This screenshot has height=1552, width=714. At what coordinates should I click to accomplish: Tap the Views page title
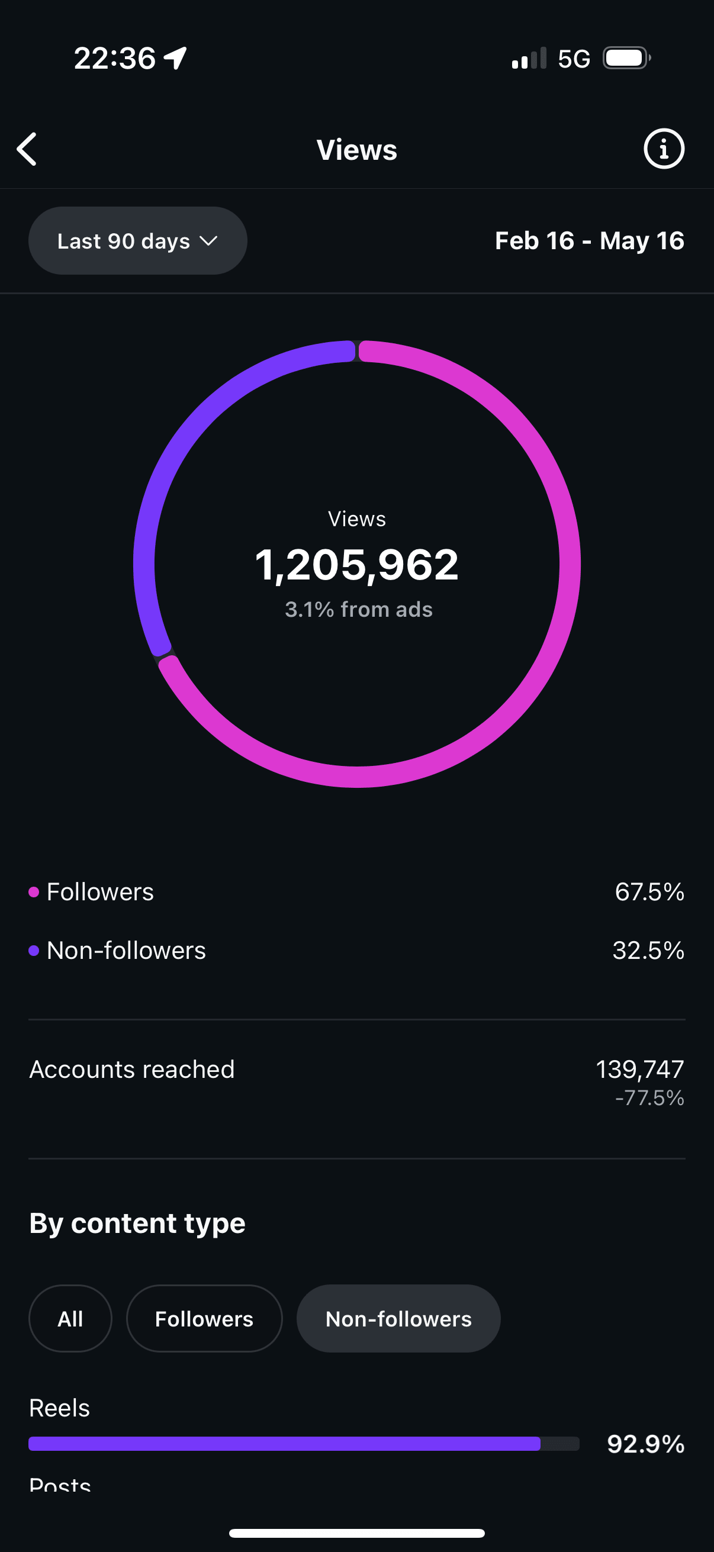coord(356,149)
